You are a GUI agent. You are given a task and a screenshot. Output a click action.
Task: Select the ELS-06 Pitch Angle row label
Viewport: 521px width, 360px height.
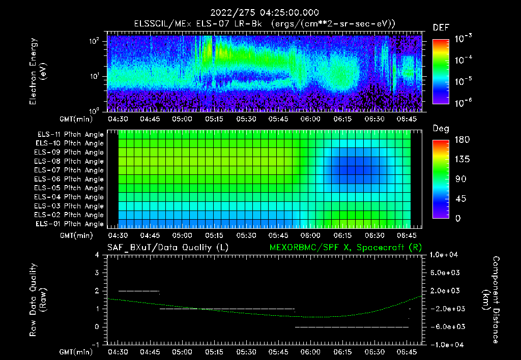pyautogui.click(x=69, y=179)
